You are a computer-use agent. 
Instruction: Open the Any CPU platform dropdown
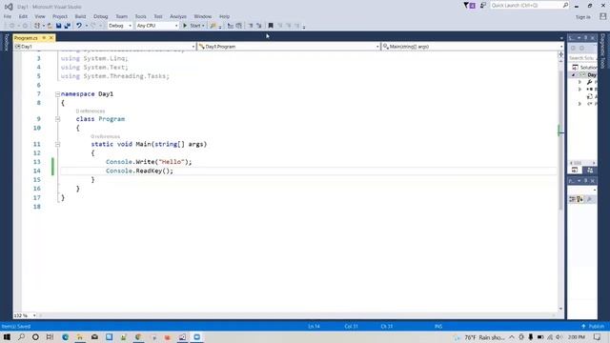[157, 26]
